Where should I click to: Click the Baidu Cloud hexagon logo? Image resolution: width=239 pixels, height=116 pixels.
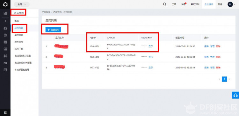[5, 4]
